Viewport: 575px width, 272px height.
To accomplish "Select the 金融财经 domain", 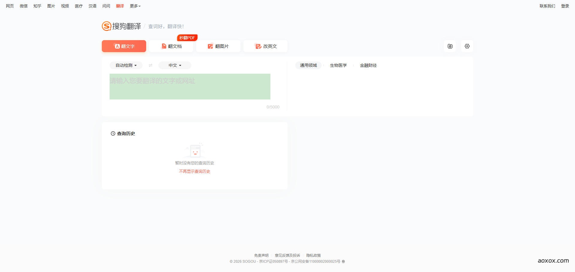I will pyautogui.click(x=368, y=65).
